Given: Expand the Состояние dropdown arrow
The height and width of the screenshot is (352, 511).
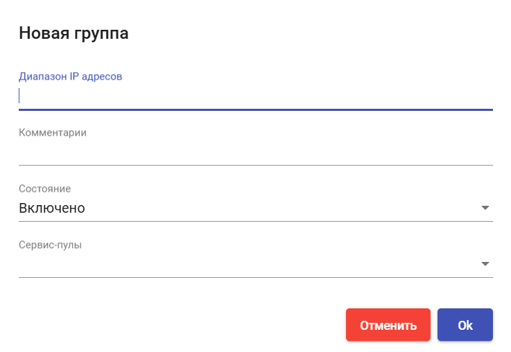Looking at the screenshot, I should pos(485,208).
